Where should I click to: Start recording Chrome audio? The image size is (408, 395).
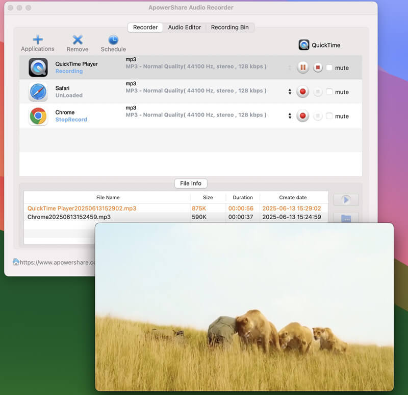click(303, 116)
